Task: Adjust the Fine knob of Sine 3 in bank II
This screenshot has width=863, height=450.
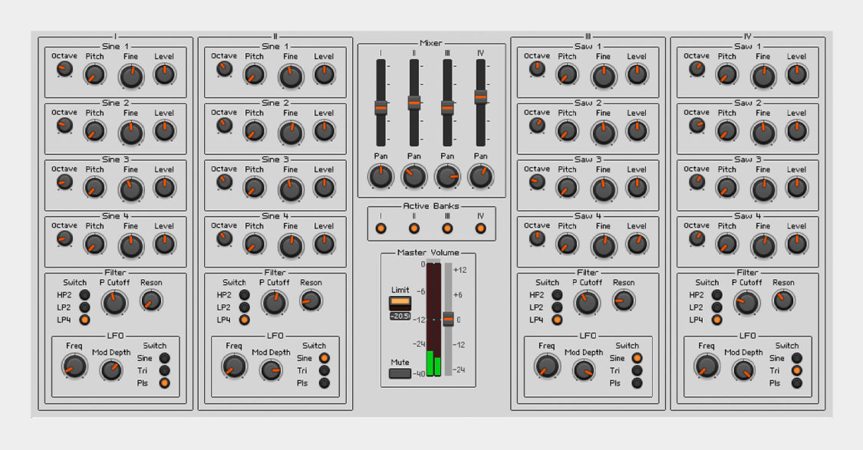Action: 291,188
